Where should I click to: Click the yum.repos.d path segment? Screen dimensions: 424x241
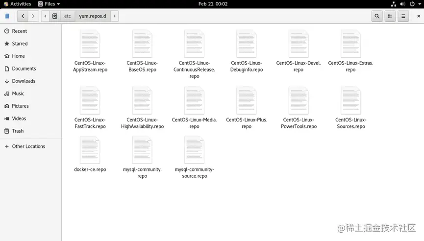pos(93,16)
